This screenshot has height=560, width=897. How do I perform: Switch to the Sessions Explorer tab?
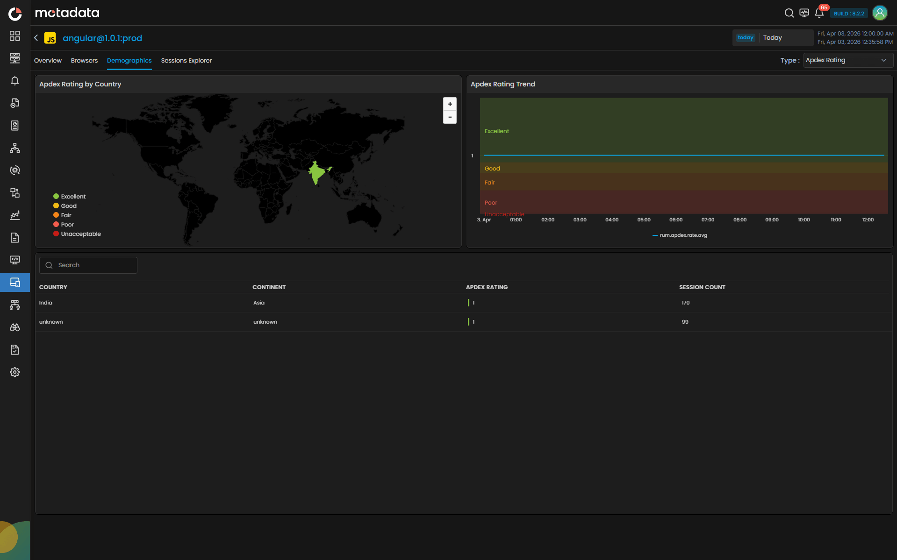pyautogui.click(x=186, y=61)
